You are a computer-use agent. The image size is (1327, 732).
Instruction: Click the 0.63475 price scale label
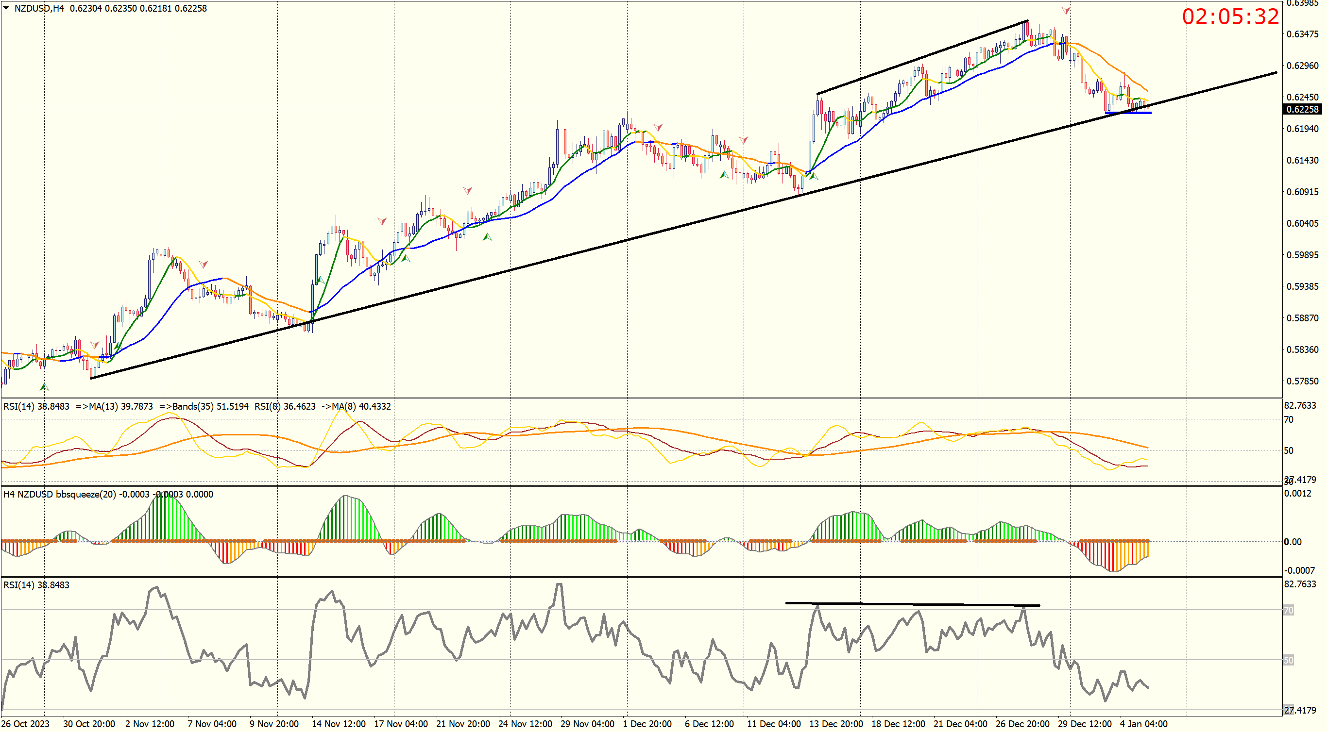point(1302,34)
